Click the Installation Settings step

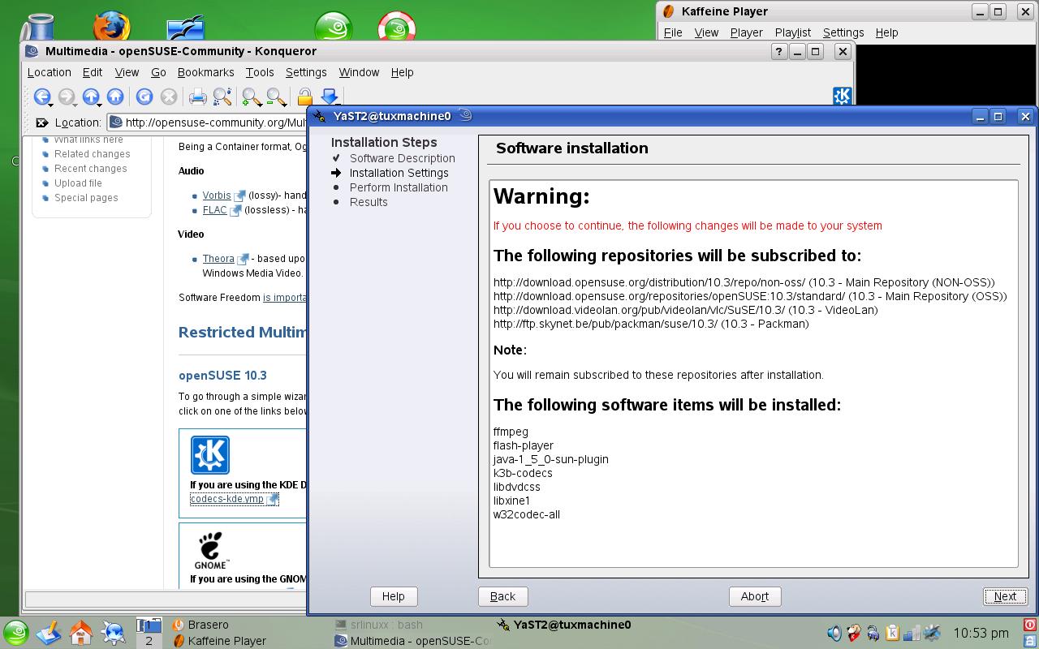click(399, 173)
